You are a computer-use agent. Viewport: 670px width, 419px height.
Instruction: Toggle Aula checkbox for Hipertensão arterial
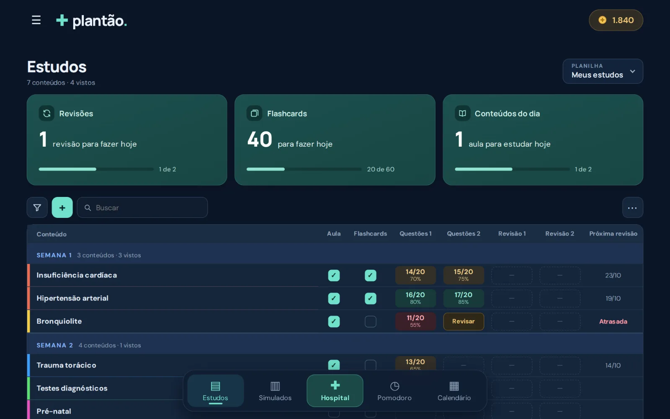click(x=334, y=298)
